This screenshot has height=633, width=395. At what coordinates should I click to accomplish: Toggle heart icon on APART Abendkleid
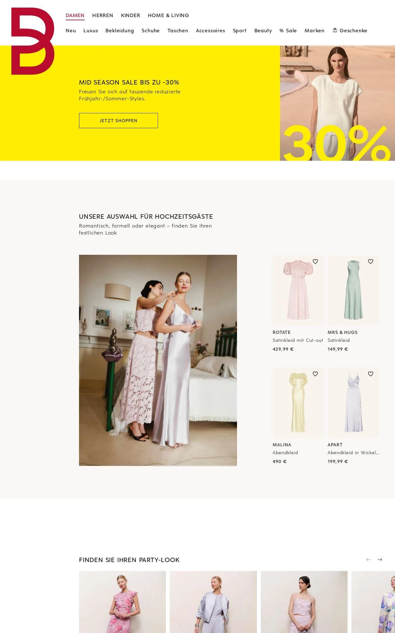click(371, 374)
